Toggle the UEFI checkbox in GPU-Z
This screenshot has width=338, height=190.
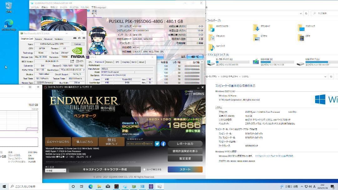click(77, 61)
